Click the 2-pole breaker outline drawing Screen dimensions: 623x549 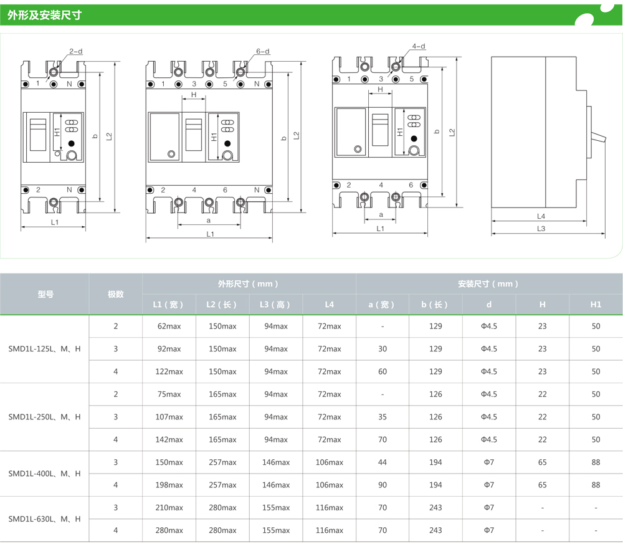point(54,137)
